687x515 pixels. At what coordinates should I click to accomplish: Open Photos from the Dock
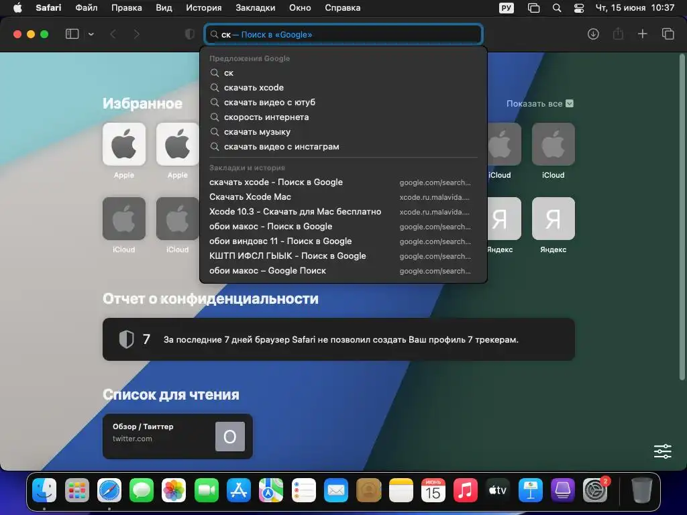click(174, 490)
